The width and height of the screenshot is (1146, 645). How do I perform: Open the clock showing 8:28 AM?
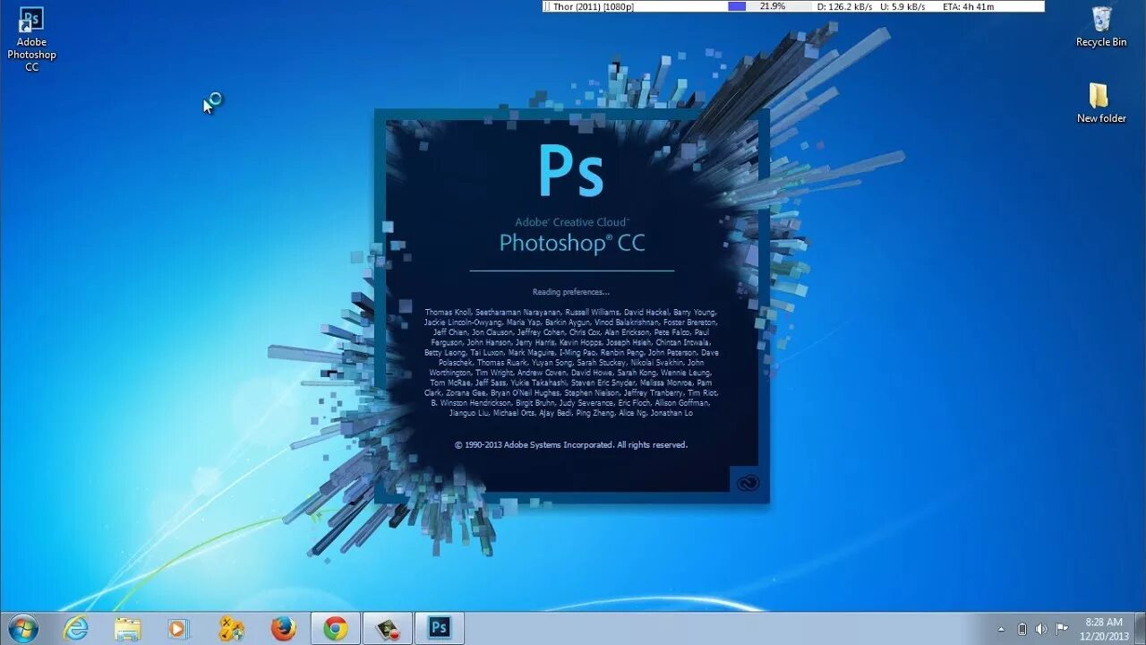1103,622
